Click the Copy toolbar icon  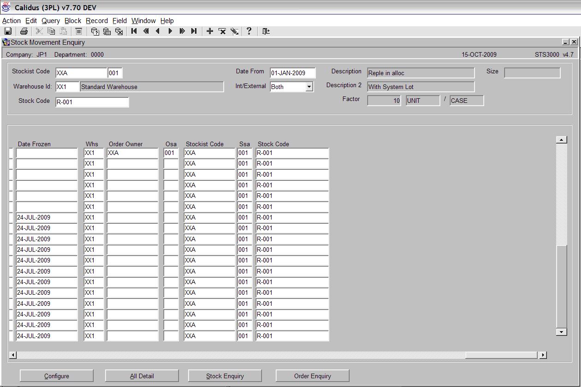click(x=51, y=31)
